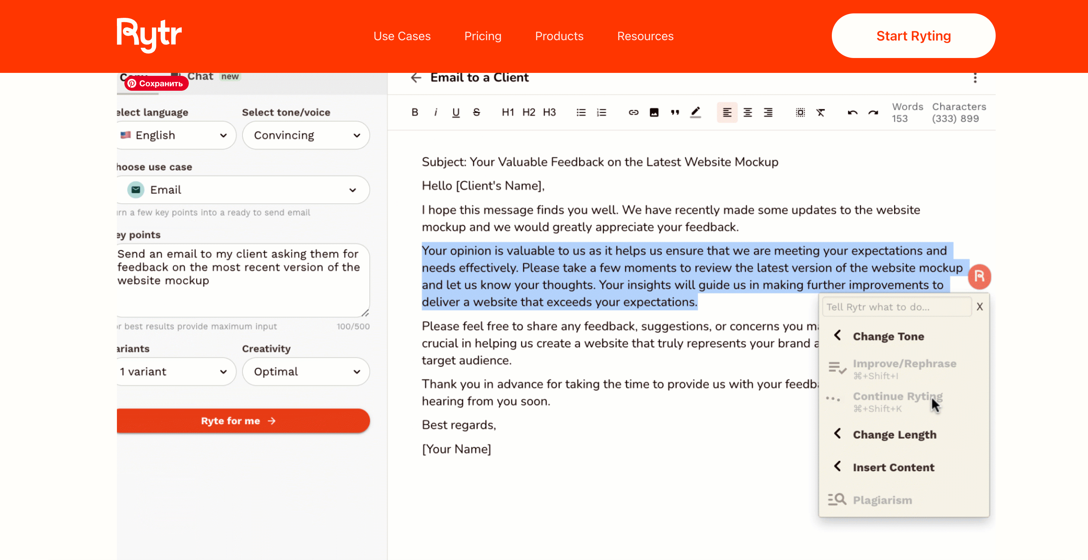
Task: Apply bold formatting with the B icon
Action: click(415, 112)
